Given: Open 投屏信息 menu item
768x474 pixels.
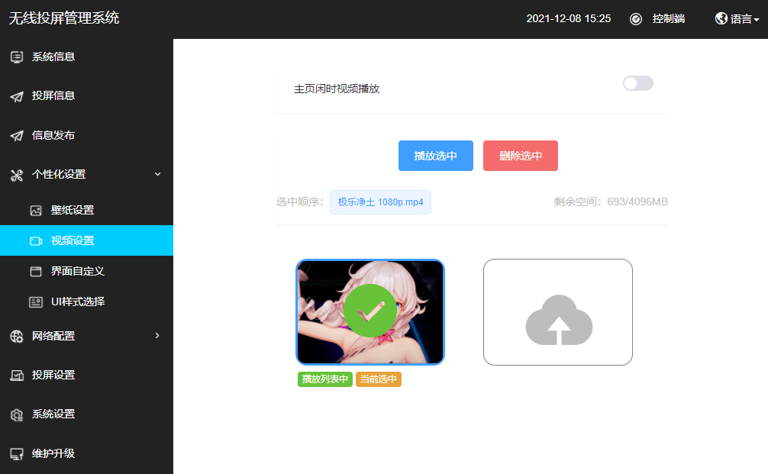Looking at the screenshot, I should (x=87, y=96).
